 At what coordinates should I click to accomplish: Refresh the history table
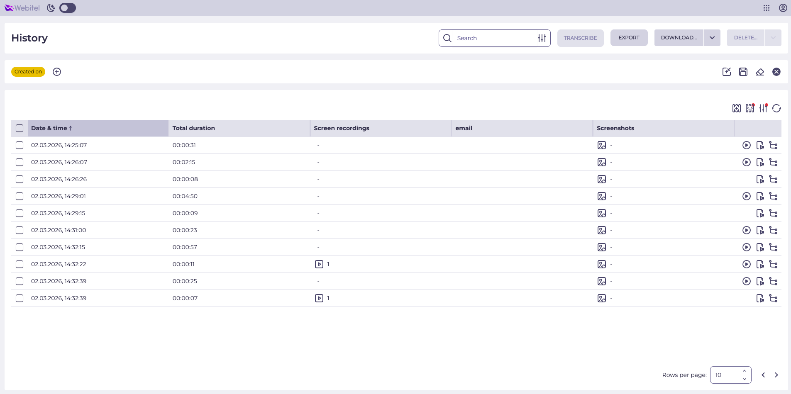776,108
